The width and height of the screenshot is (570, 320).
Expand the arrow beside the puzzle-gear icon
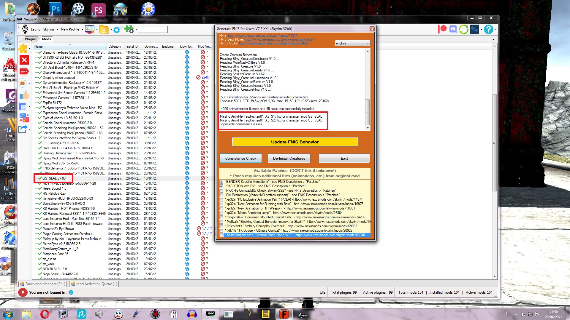click(136, 30)
